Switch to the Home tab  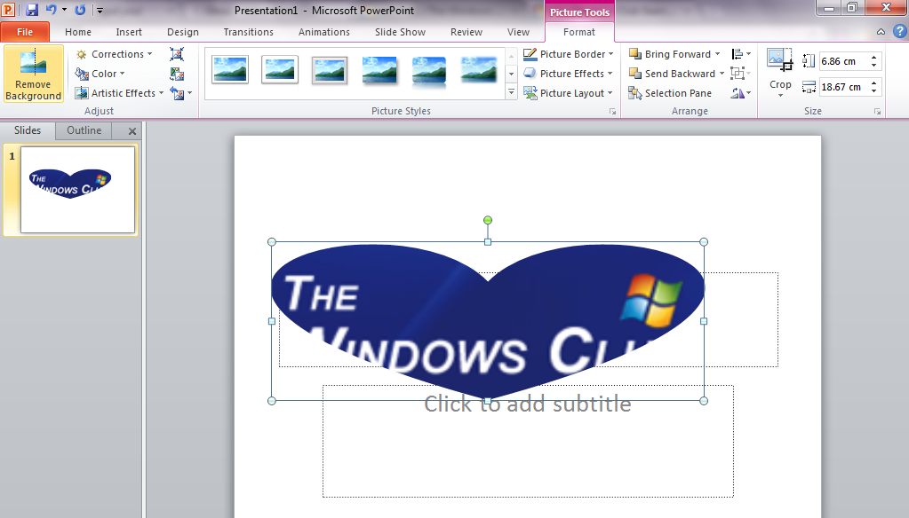[77, 32]
